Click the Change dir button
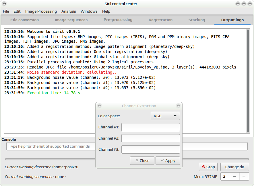Image resolution: width=254 pixels, height=186 pixels. coord(234,167)
